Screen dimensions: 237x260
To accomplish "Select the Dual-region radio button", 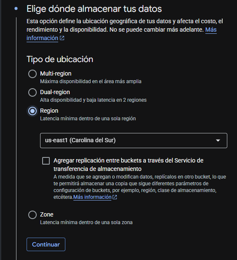I will (32, 92).
